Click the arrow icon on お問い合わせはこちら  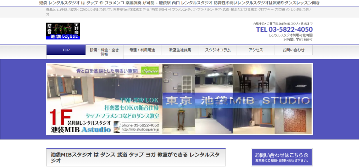coord(306,155)
